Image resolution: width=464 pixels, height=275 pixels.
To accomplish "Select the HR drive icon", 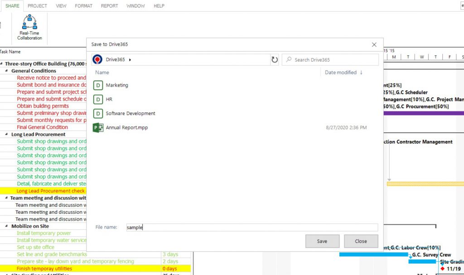I will tap(98, 99).
